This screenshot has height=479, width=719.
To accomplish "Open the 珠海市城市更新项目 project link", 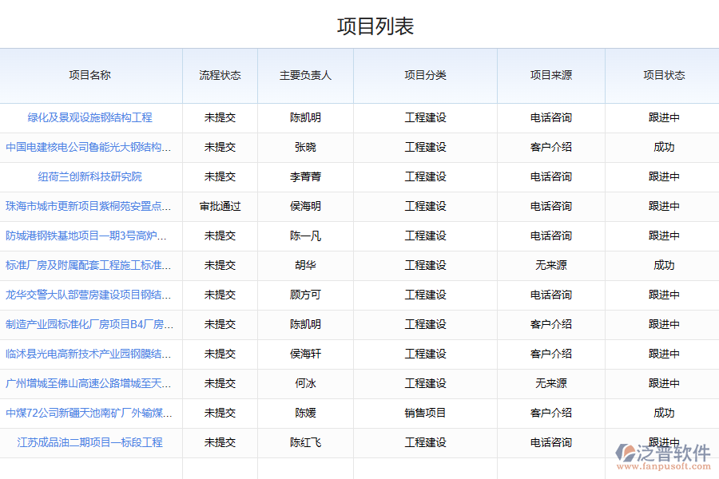I will coord(89,206).
